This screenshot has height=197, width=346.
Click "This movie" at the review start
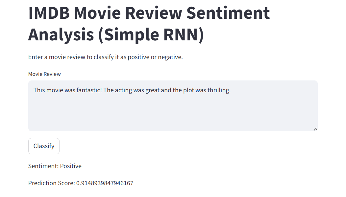pyautogui.click(x=48, y=90)
